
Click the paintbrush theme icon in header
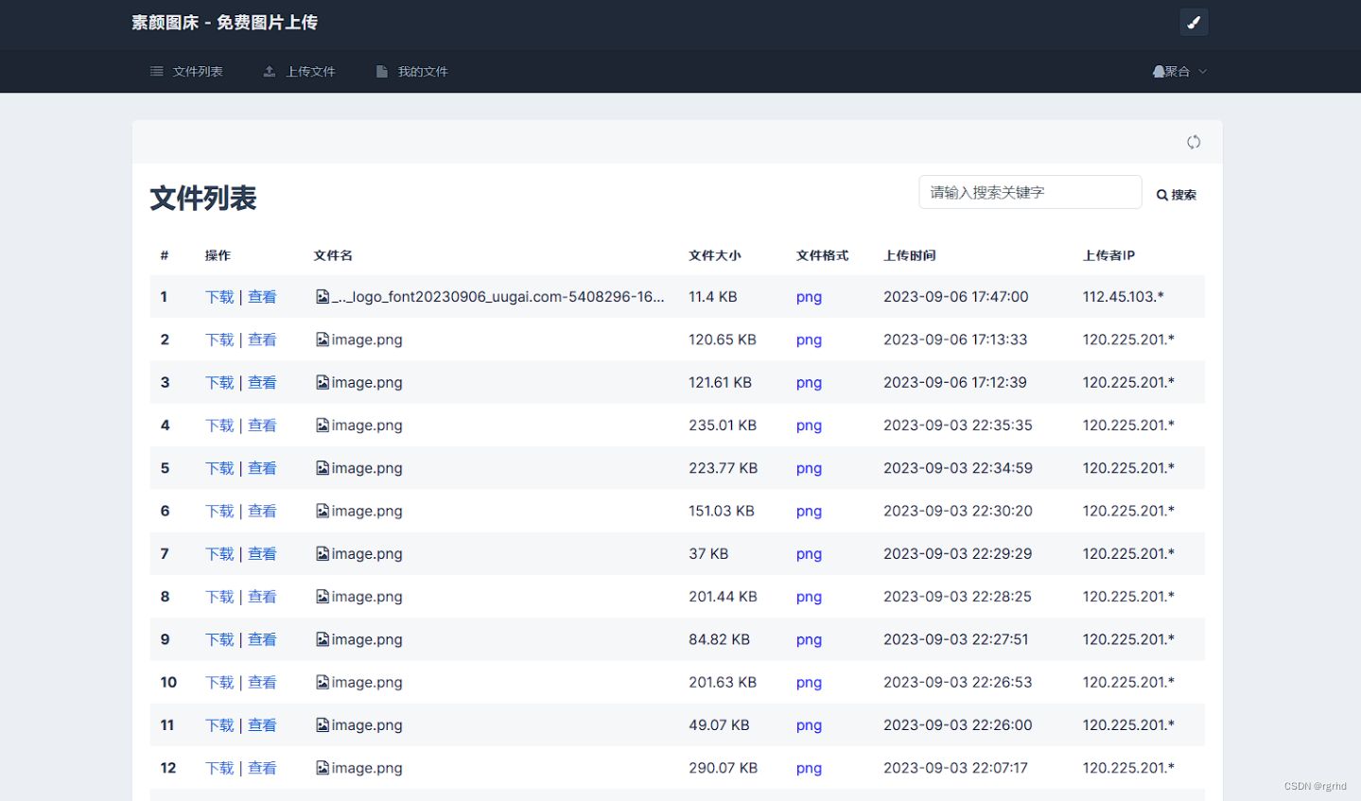coord(1194,23)
